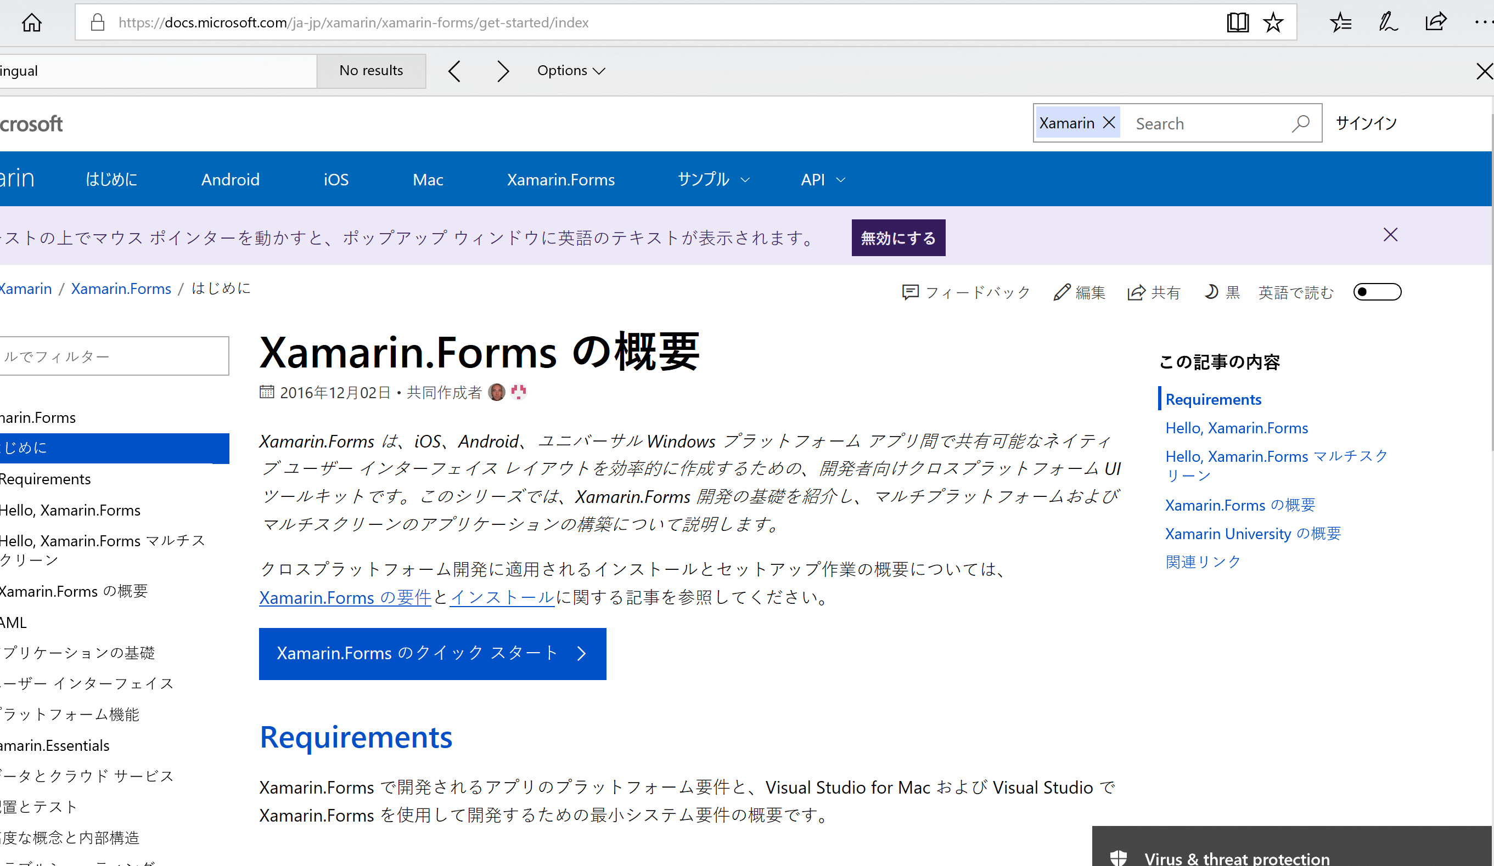This screenshot has height=866, width=1494.
Task: Click the 無効にする button
Action: pyautogui.click(x=898, y=237)
